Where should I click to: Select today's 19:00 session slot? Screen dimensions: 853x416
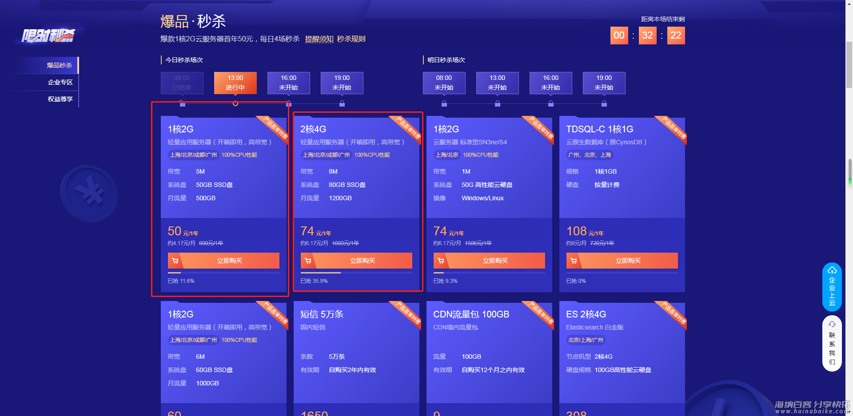pyautogui.click(x=342, y=83)
